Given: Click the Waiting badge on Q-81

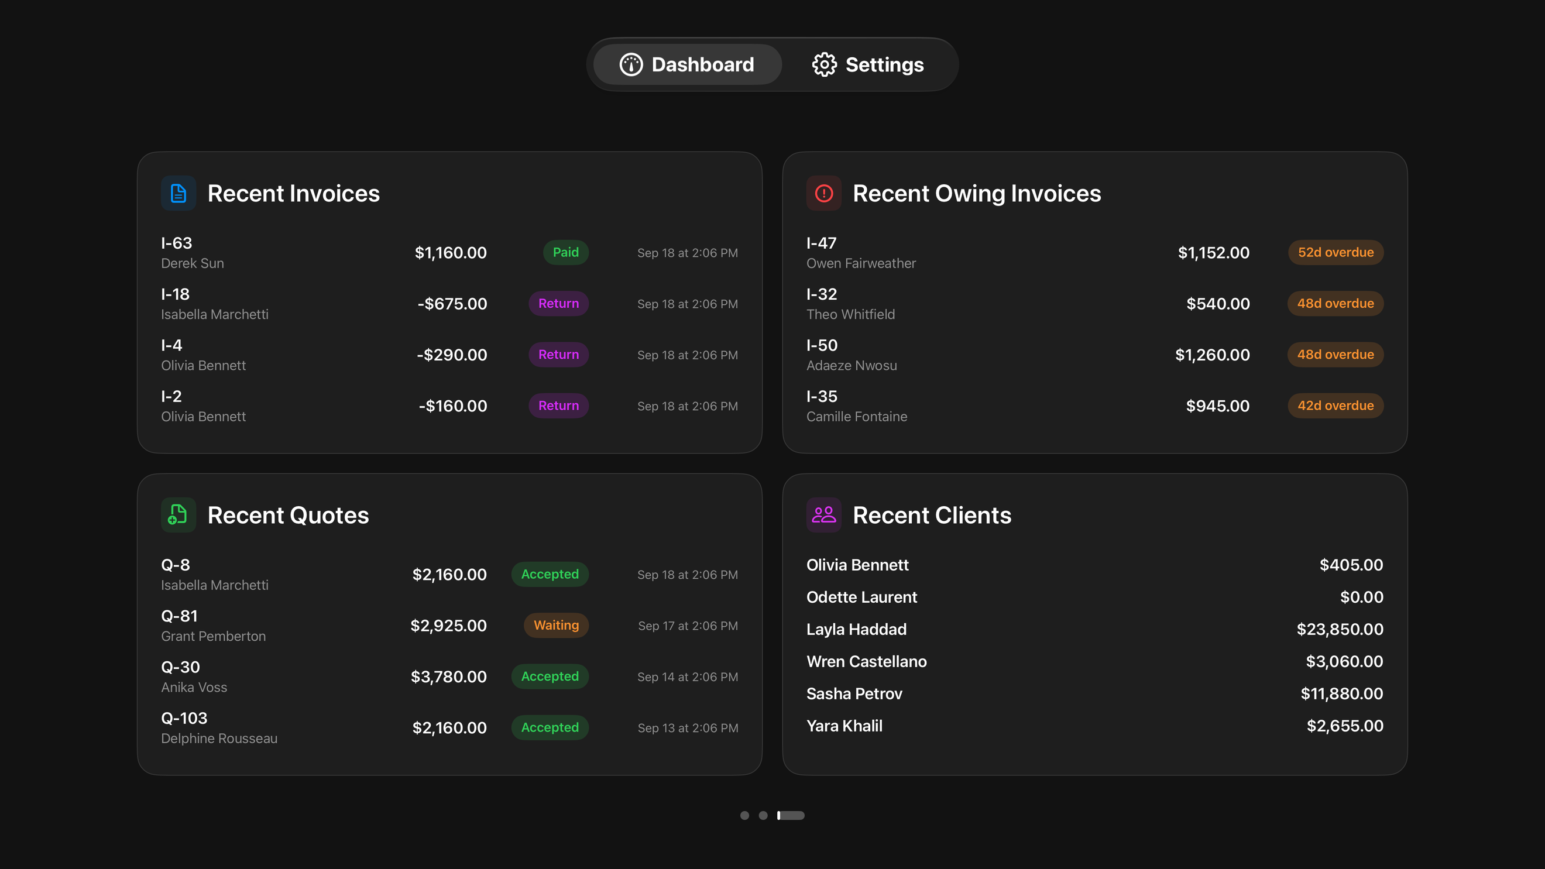Looking at the screenshot, I should tap(556, 626).
